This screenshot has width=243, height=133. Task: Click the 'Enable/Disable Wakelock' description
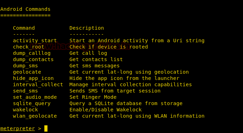pyautogui.click(x=105, y=110)
